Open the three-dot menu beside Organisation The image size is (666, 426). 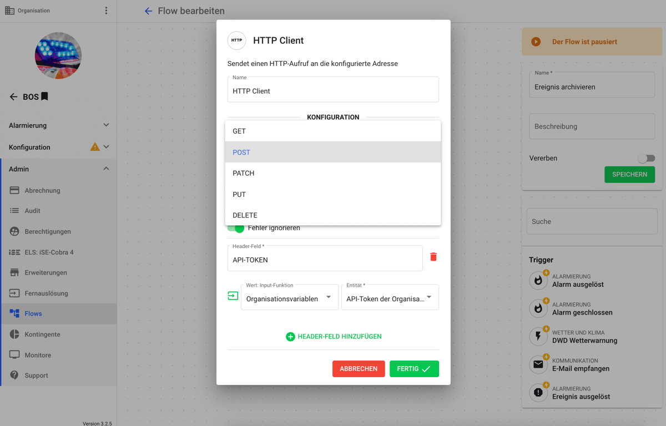(106, 11)
